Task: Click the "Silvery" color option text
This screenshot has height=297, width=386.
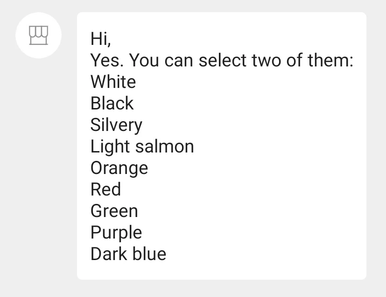Action: click(x=116, y=125)
